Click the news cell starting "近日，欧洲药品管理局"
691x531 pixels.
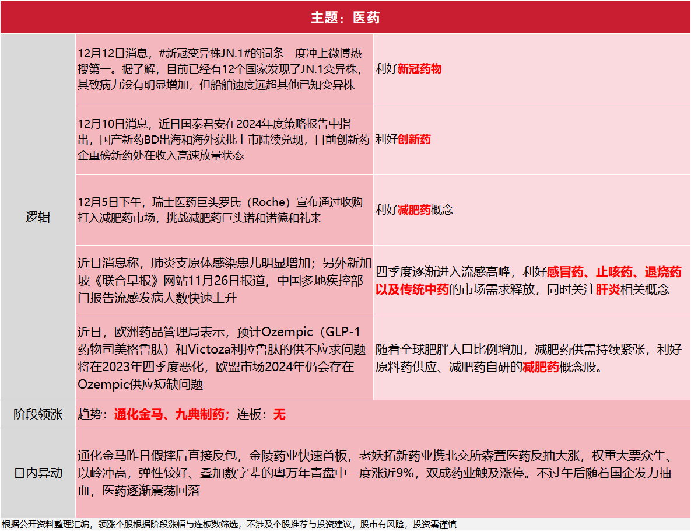[x=225, y=358]
